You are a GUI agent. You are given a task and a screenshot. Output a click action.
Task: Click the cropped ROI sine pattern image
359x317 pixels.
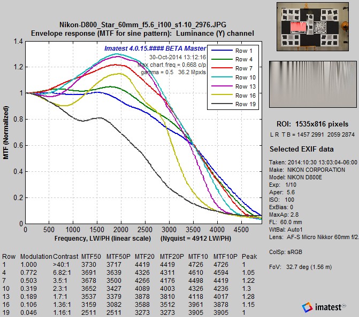[x=313, y=84]
